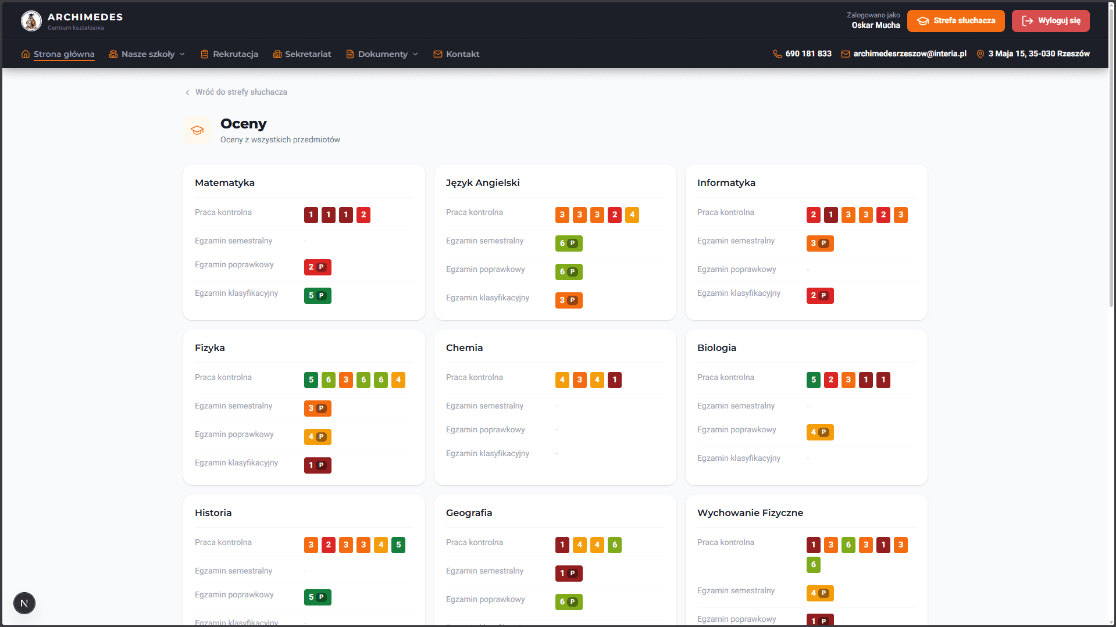This screenshot has height=627, width=1116.
Task: Click Informatyka Egzamin klasyfikacyjny grade 2 P
Action: point(820,296)
